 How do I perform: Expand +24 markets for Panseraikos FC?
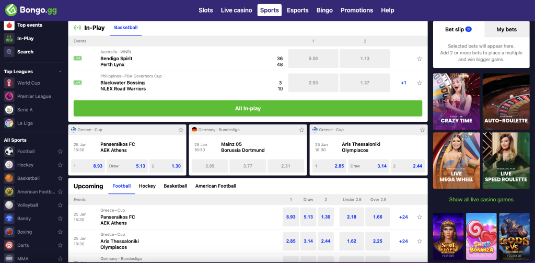[x=403, y=217]
